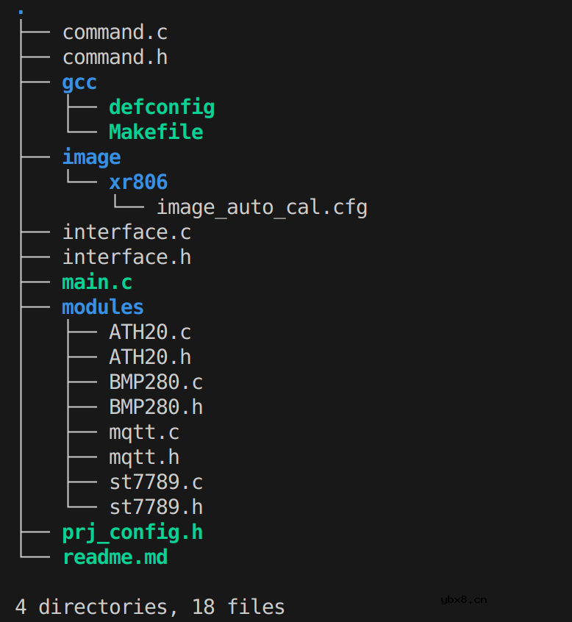Viewport: 572px width, 622px height.
Task: Click the mqtt.c file entry
Action: (144, 432)
